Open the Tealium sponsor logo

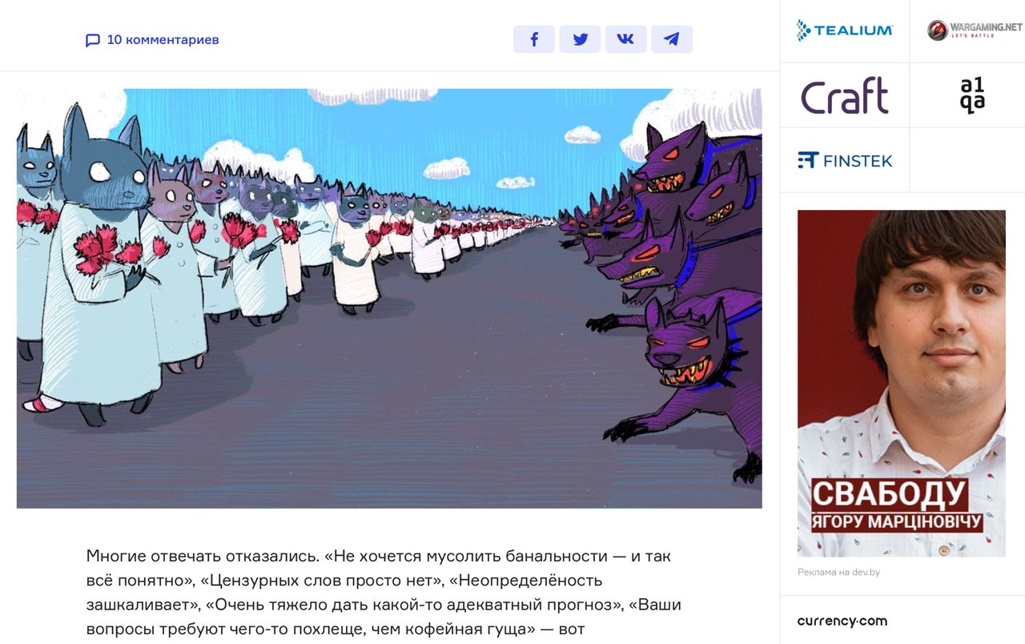click(845, 30)
